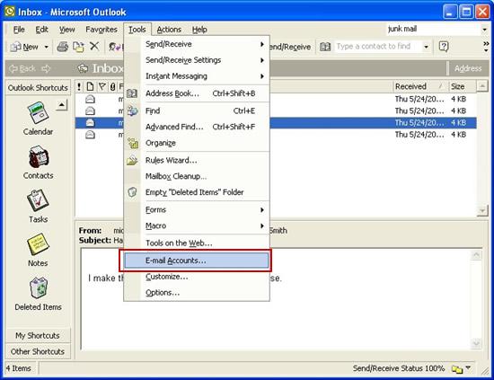The width and height of the screenshot is (494, 380).
Task: Select Tools on the Web entry
Action: click(x=197, y=243)
